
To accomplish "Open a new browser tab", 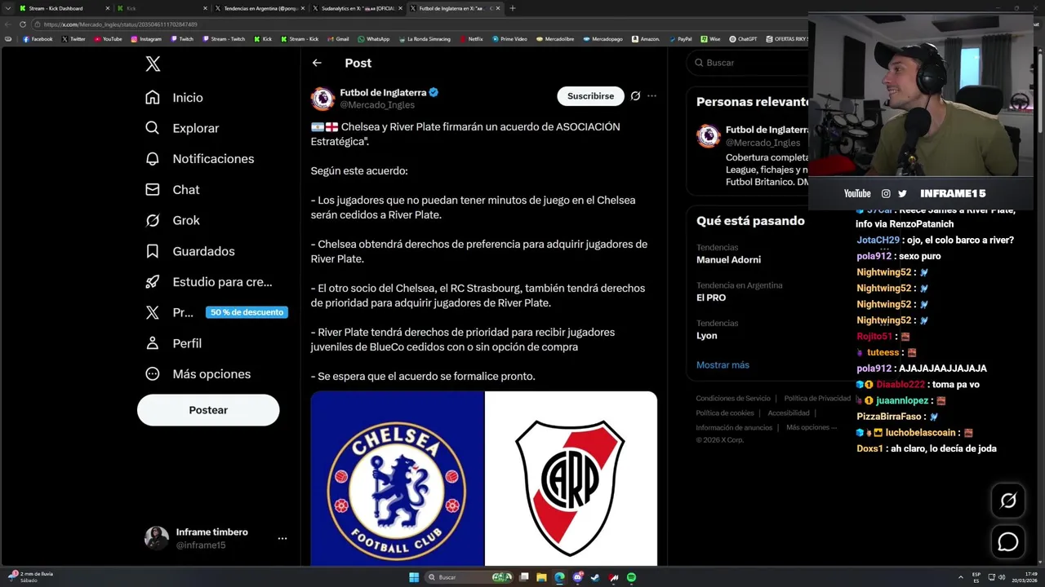I will click(513, 8).
